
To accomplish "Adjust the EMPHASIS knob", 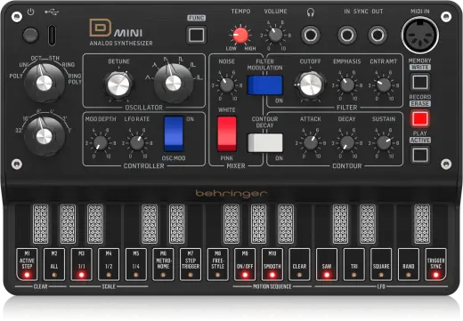I will pos(346,85).
